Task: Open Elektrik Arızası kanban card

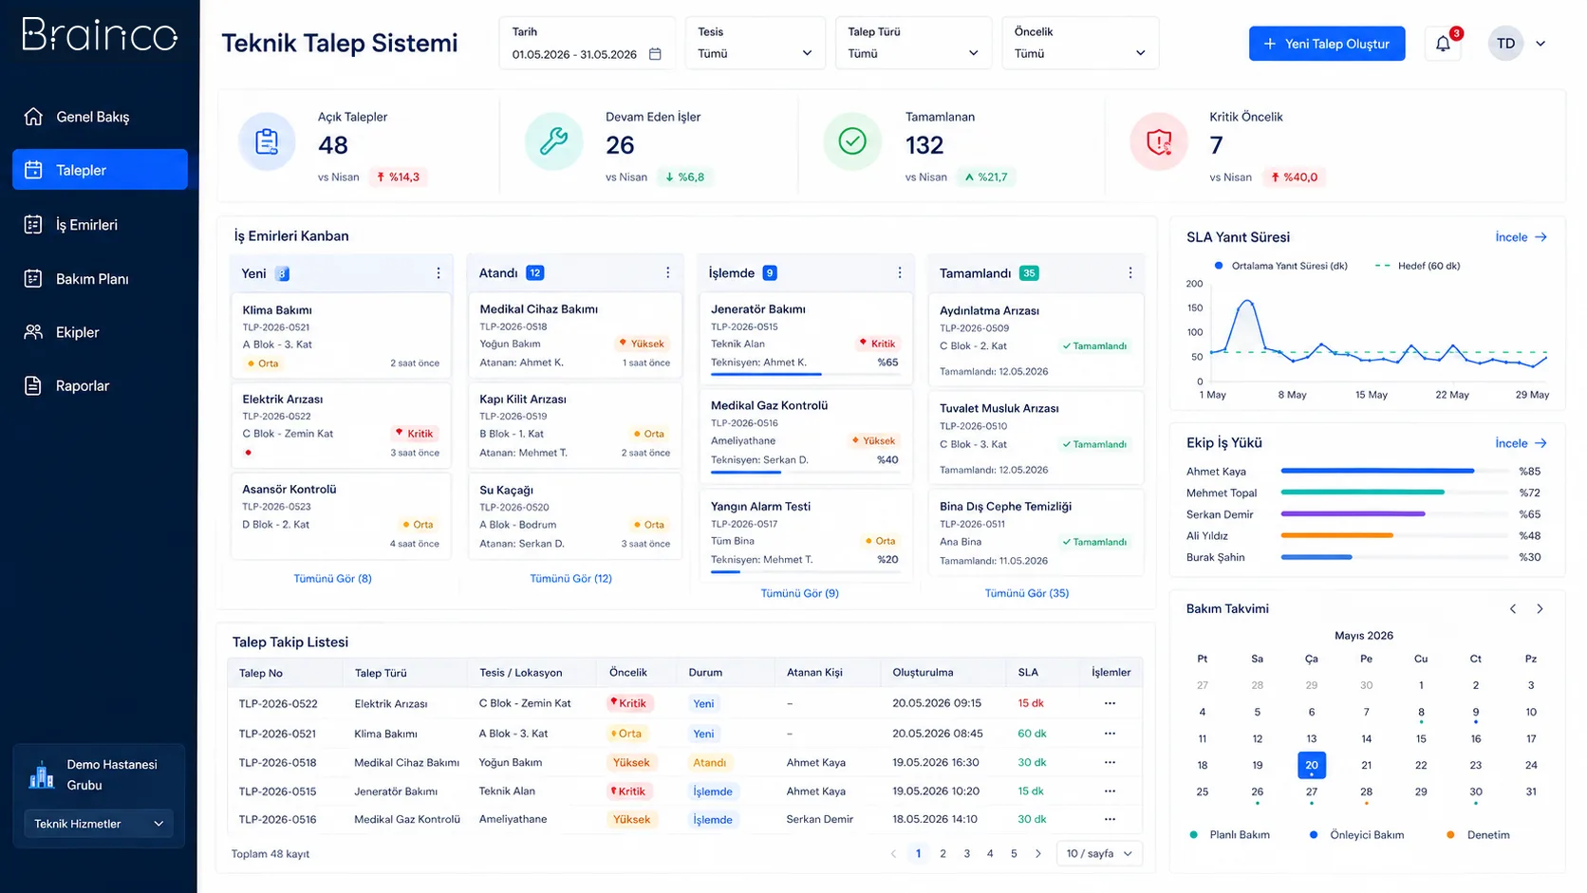Action: pyautogui.click(x=341, y=426)
